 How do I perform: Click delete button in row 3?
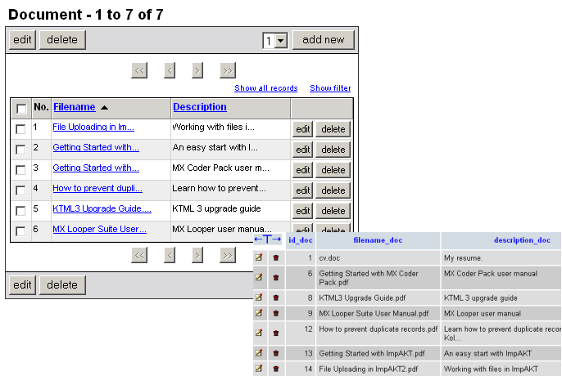coord(333,170)
